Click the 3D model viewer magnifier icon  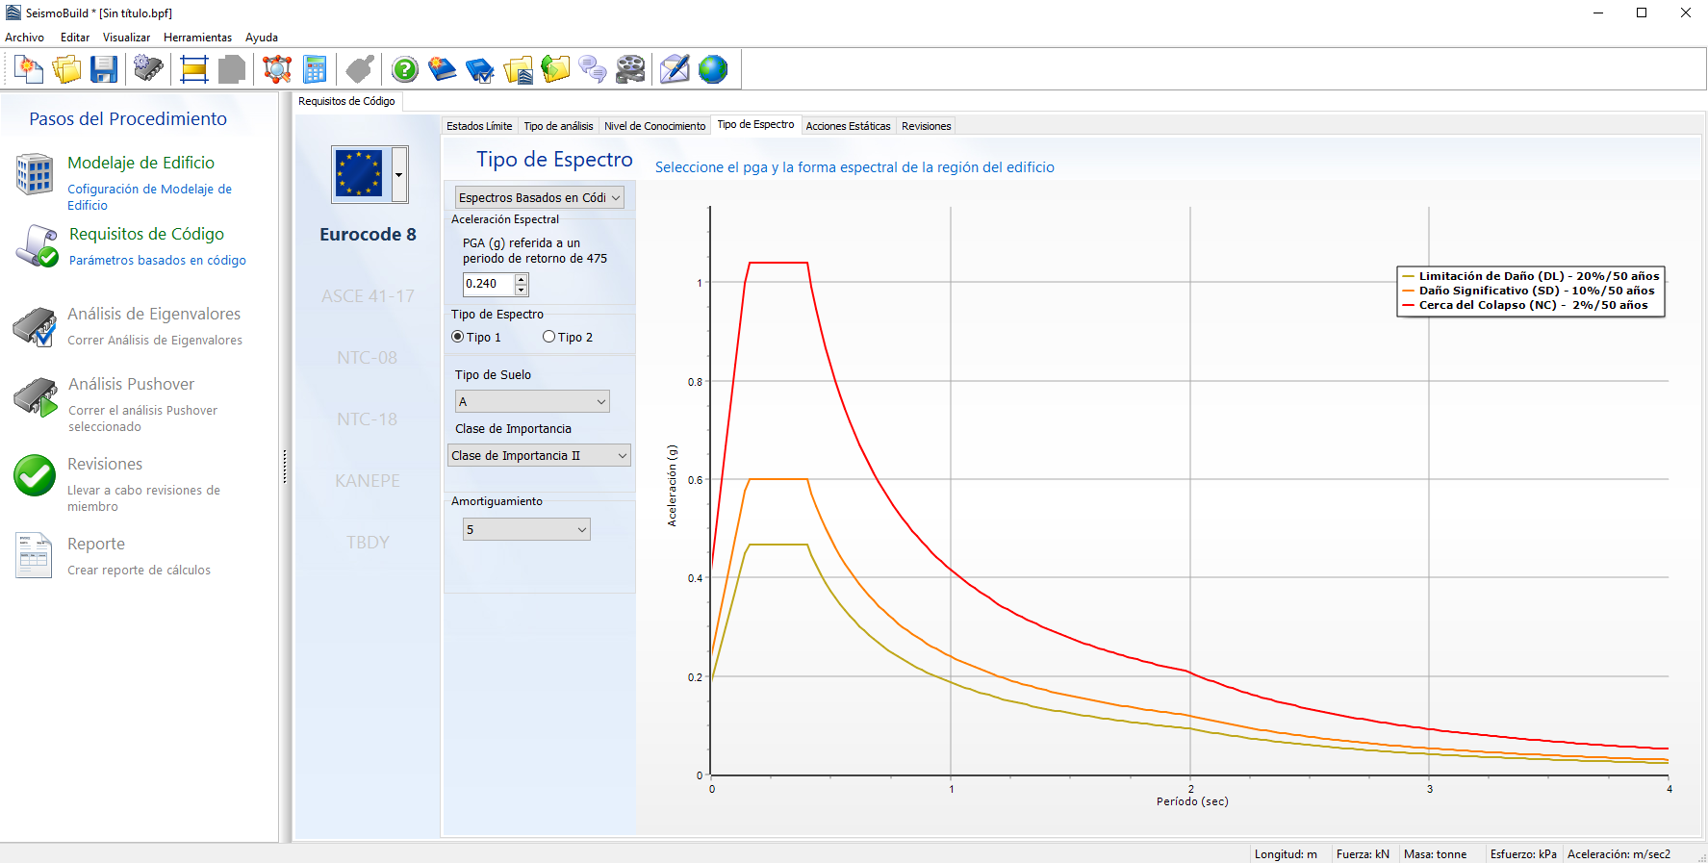277,69
